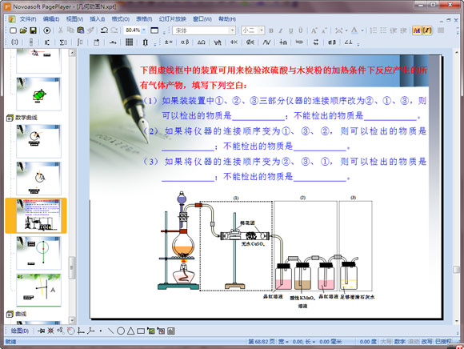
Task: Select the triangle drawing tool
Action: (130, 331)
